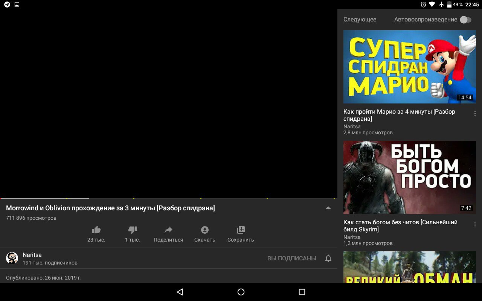Click the "Автовоспроизведение" label

[x=426, y=20]
